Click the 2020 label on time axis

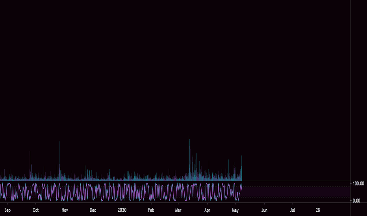pyautogui.click(x=122, y=210)
